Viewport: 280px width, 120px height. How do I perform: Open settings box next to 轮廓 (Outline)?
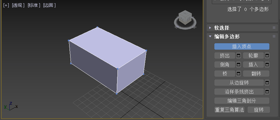(267, 55)
